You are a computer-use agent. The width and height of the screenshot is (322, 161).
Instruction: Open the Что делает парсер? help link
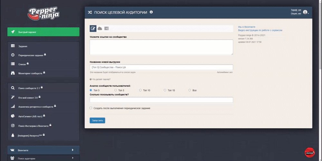100,79
